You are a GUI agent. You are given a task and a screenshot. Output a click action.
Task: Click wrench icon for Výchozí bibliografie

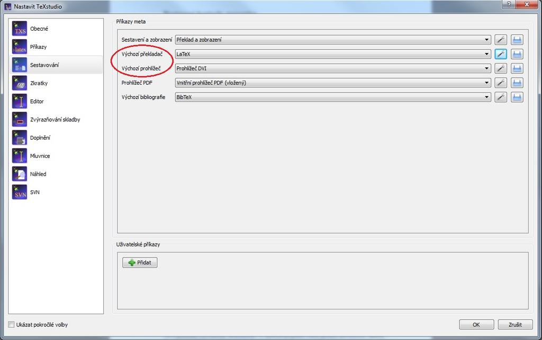point(501,97)
